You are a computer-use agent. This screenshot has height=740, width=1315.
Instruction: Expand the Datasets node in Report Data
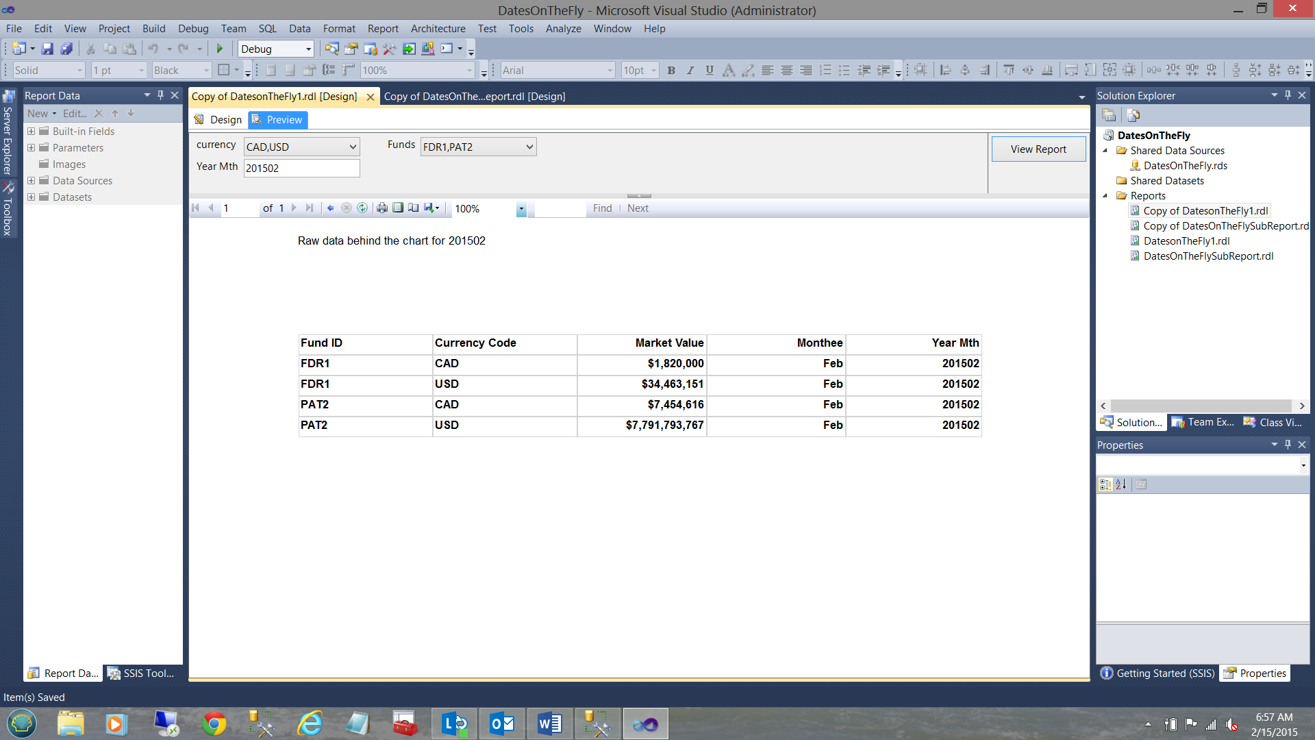[x=31, y=197]
